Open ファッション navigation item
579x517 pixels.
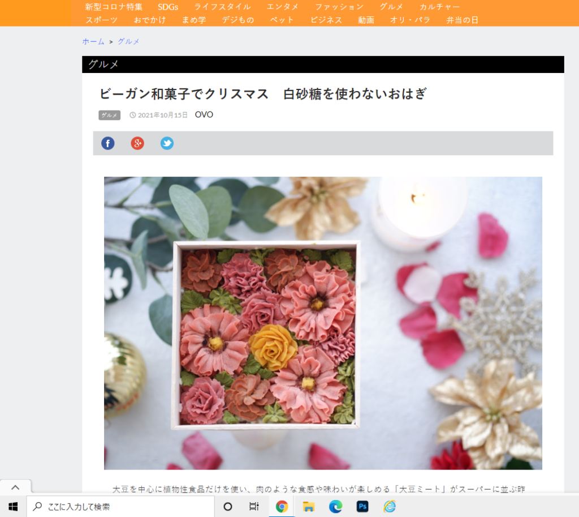[x=339, y=7]
